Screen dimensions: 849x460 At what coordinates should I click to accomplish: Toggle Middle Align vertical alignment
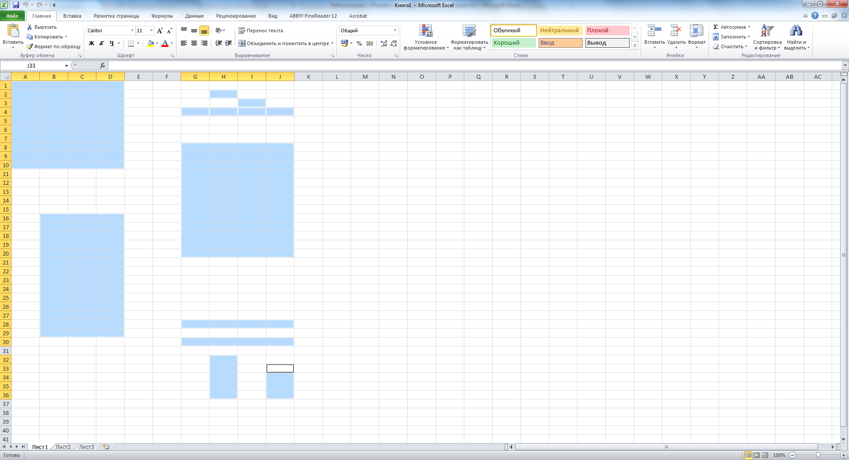(x=194, y=31)
